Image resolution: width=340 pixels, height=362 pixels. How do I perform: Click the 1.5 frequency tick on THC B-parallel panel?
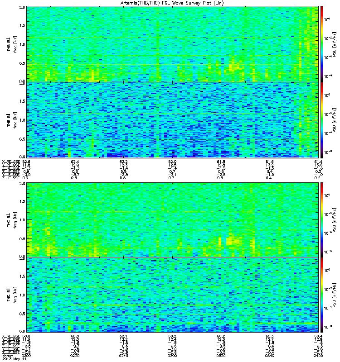pos(22,276)
